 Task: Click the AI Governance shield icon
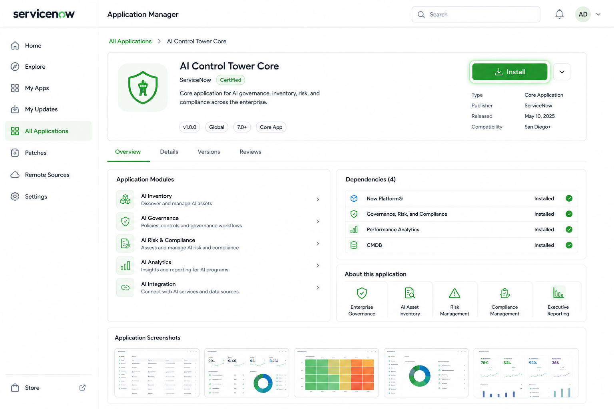pos(125,221)
